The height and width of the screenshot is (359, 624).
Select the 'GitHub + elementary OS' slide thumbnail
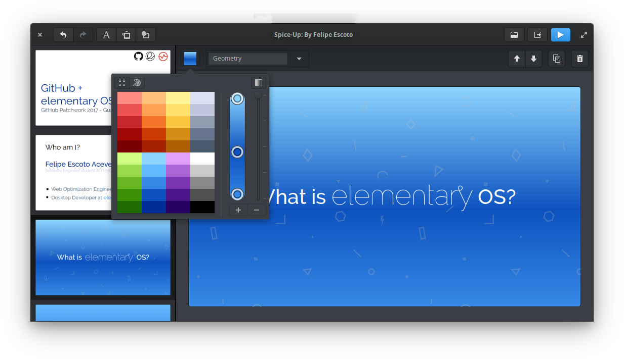[73, 88]
